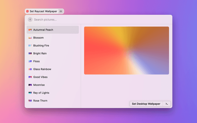Screen dimensions: 197x123
Task: Click the Moonrise thumbnail icon
Action: (x=30, y=85)
